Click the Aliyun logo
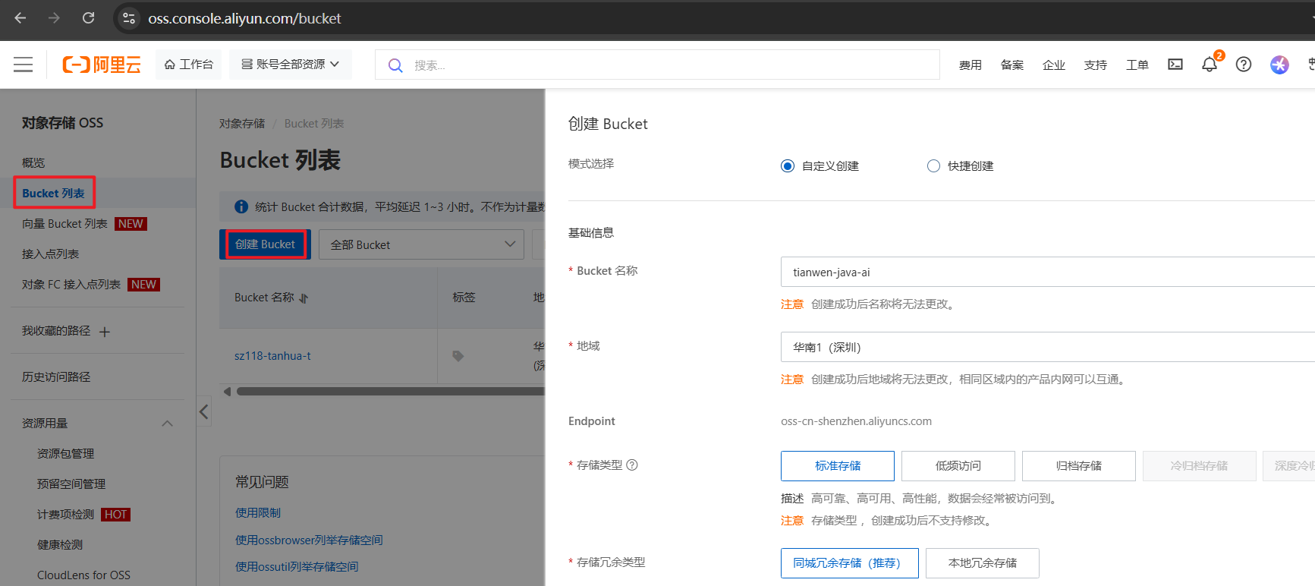This screenshot has width=1315, height=586. tap(102, 65)
